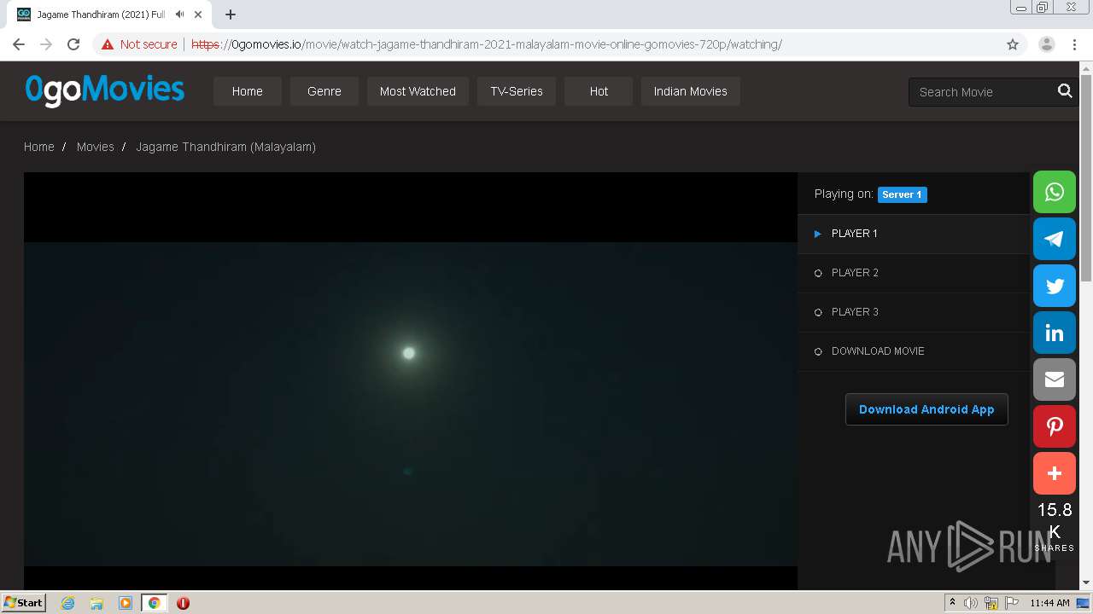Click the Jagame Thandhiram (Malayalam) breadcrumb
The height and width of the screenshot is (614, 1093).
pyautogui.click(x=225, y=147)
